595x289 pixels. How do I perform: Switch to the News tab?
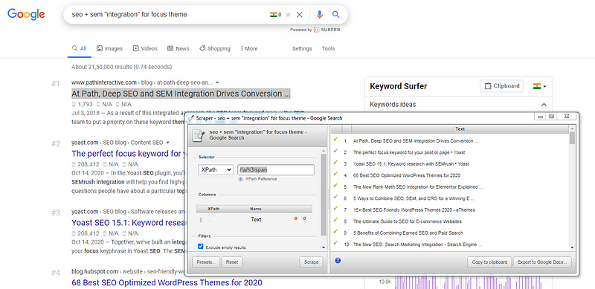[x=178, y=48]
